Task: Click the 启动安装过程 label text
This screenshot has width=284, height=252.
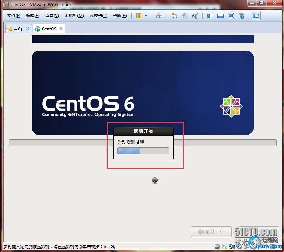Action: (131, 142)
